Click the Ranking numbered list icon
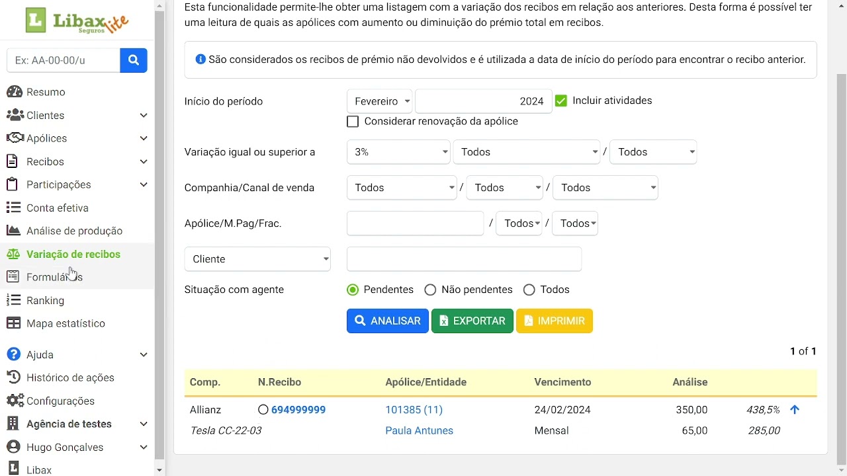This screenshot has height=476, width=847. [x=13, y=300]
